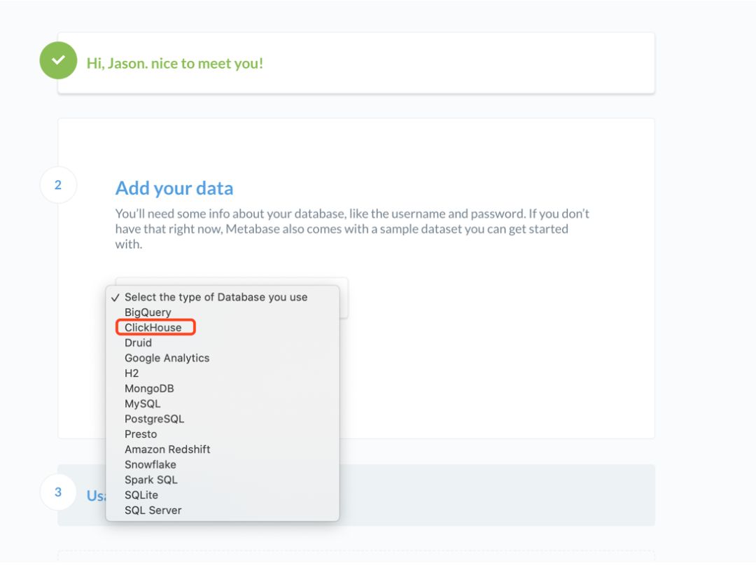Pick Amazon Redshift from the options

pyautogui.click(x=167, y=450)
